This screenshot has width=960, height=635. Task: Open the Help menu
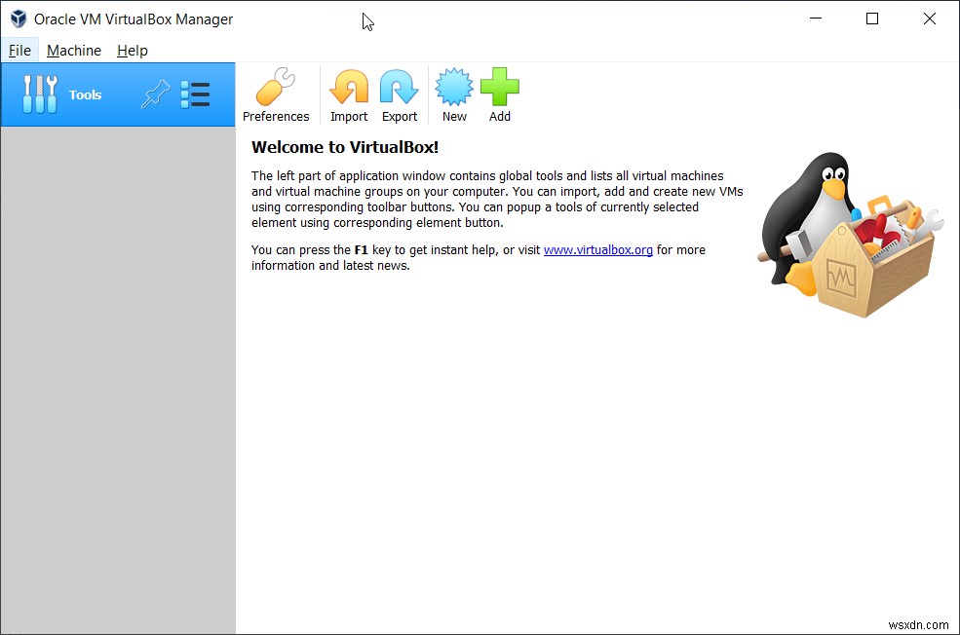click(132, 51)
